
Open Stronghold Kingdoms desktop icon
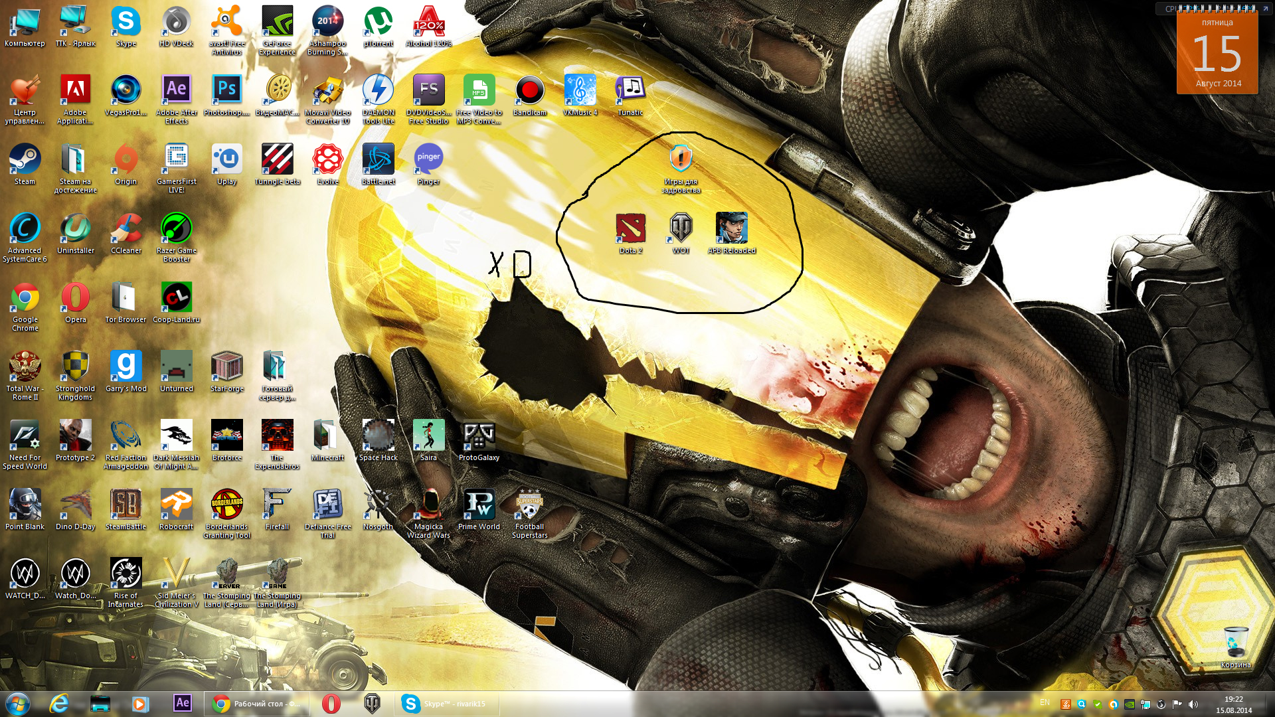[x=75, y=375]
